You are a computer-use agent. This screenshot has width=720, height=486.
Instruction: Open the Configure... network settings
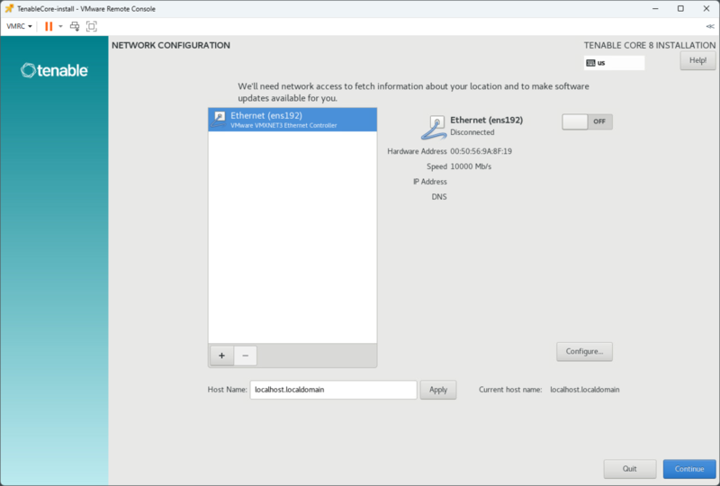pyautogui.click(x=584, y=351)
